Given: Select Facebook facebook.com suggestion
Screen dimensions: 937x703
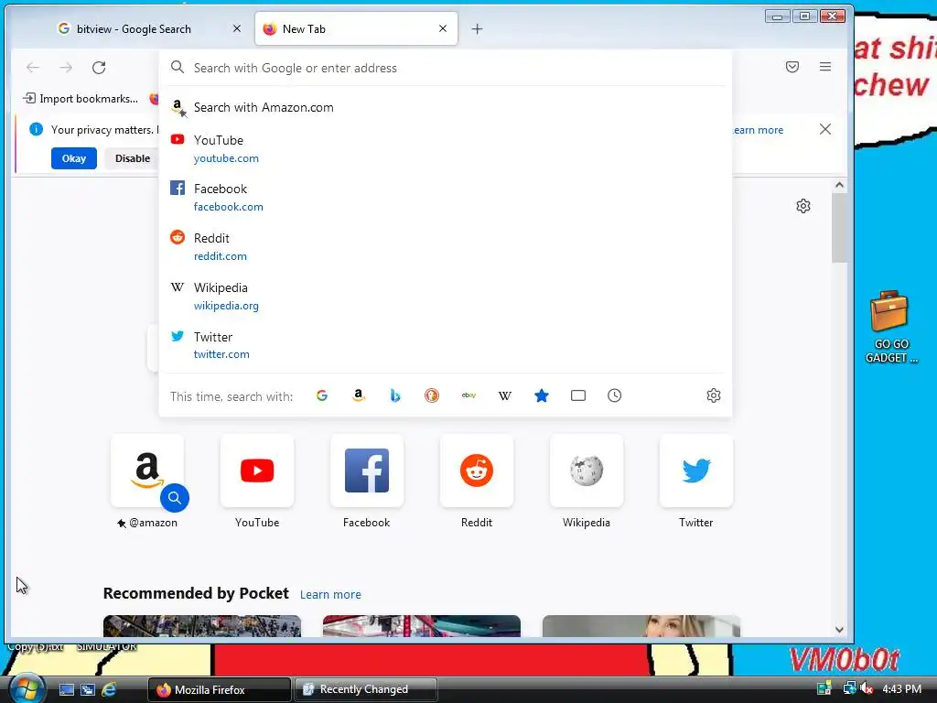Looking at the screenshot, I should pyautogui.click(x=446, y=198).
